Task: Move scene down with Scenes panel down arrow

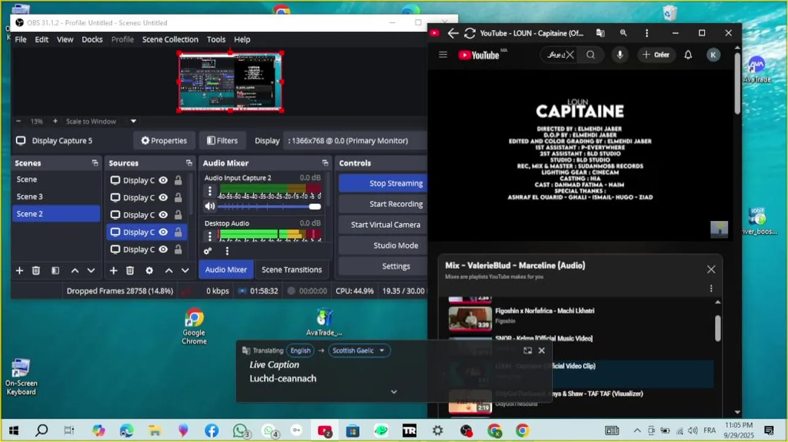Action: coord(91,271)
